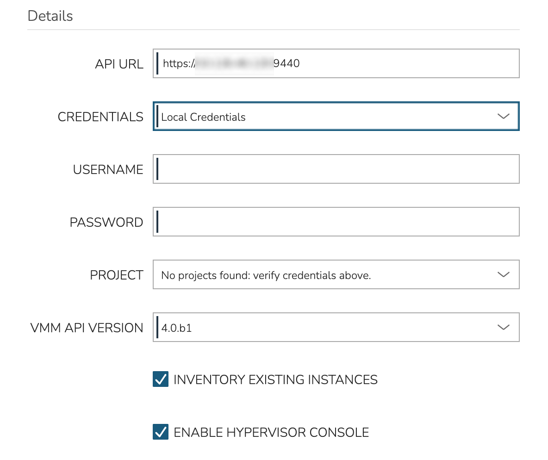Open the Credentials dropdown
The image size is (548, 460).
pyautogui.click(x=324, y=117)
